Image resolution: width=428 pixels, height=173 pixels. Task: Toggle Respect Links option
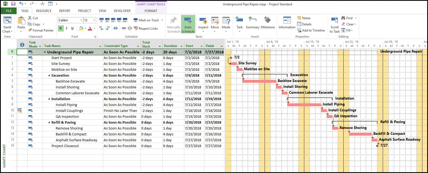(x=146, y=28)
